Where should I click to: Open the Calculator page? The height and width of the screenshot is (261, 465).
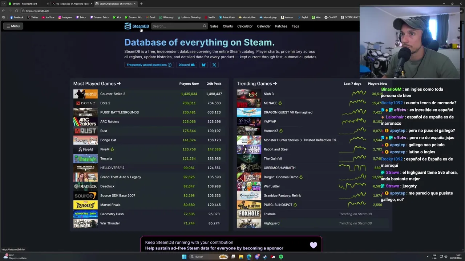pos(245,26)
